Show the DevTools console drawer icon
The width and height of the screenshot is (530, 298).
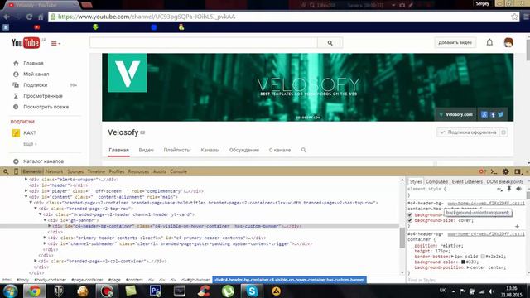tap(494, 171)
